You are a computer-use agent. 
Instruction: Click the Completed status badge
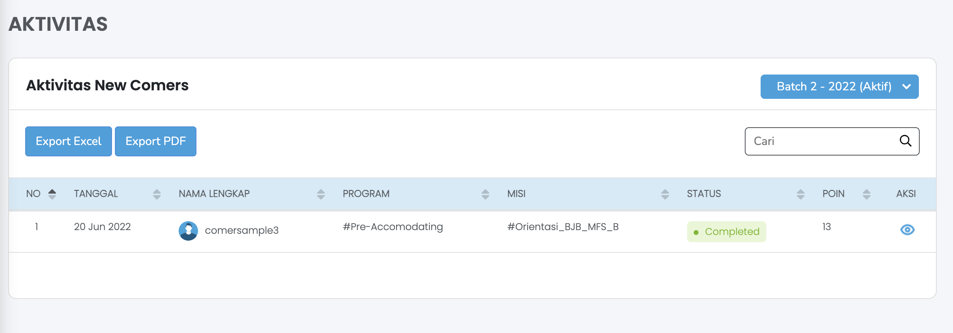(727, 232)
